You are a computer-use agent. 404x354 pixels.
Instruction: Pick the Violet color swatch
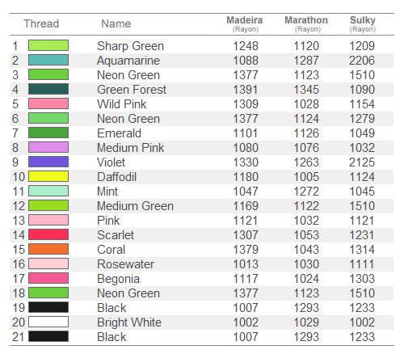(48, 162)
